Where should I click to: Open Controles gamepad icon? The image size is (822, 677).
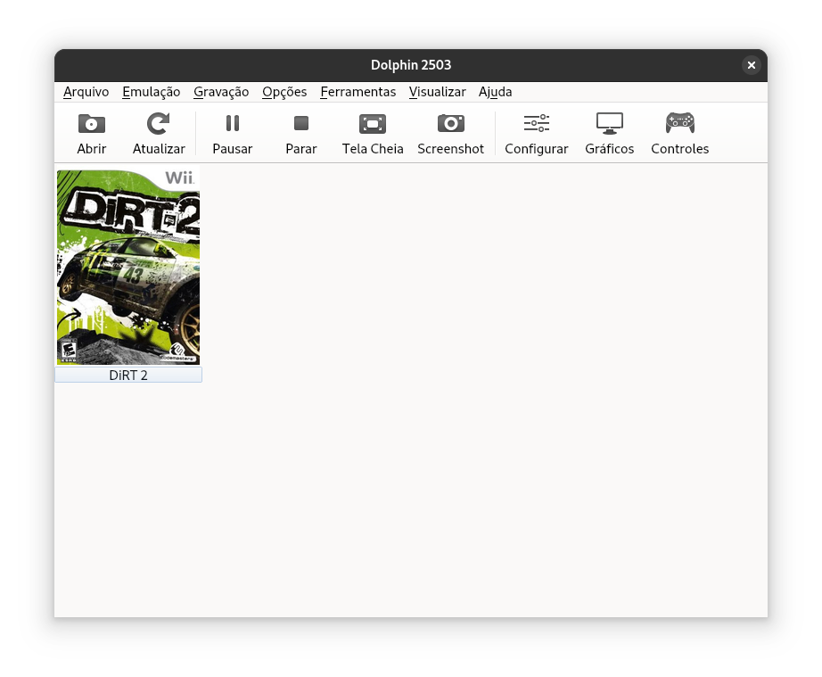[680, 123]
